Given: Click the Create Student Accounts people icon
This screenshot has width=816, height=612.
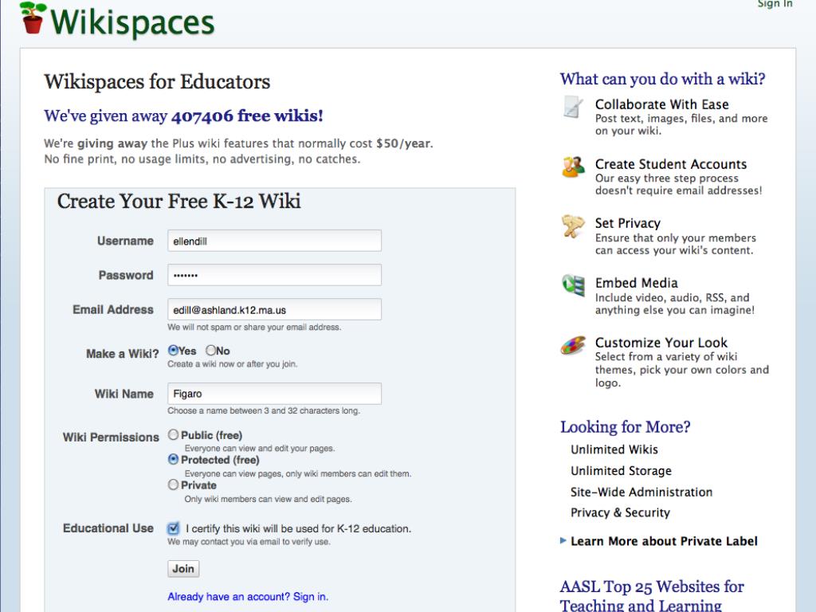Looking at the screenshot, I should click(x=574, y=167).
